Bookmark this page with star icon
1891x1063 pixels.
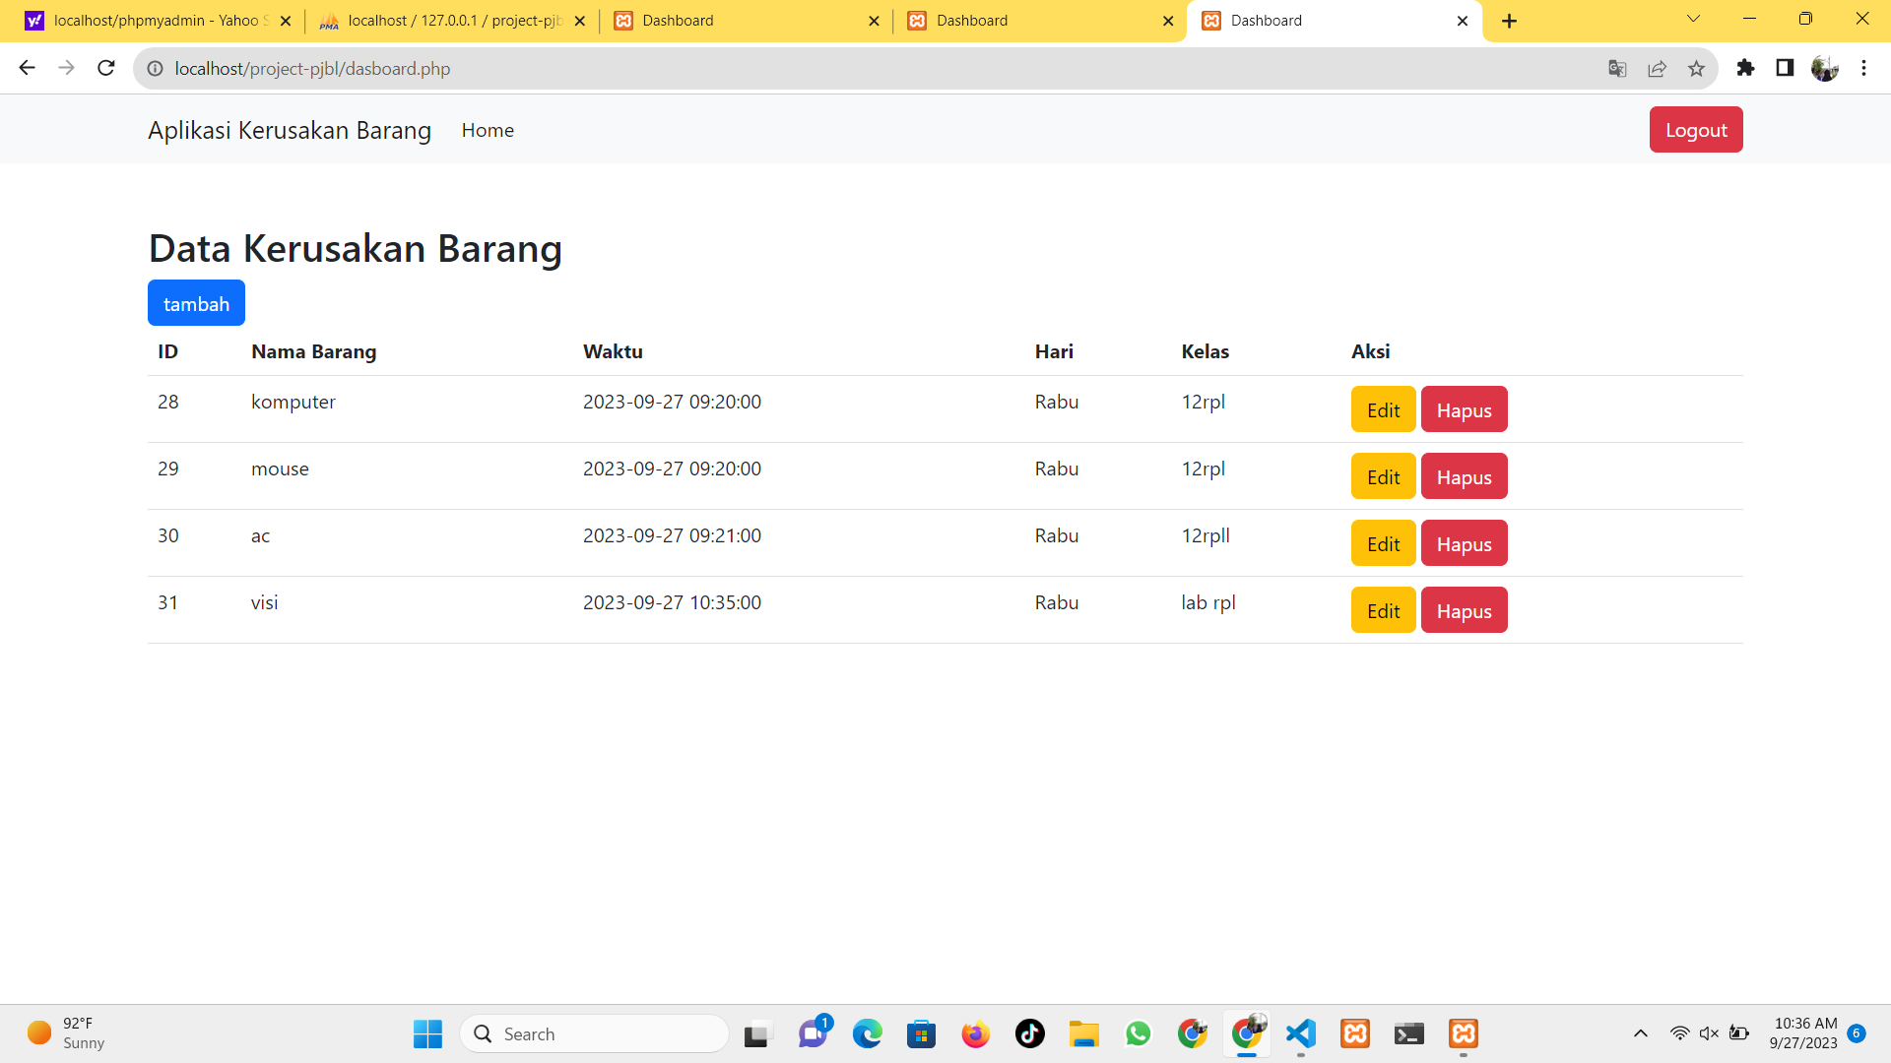1696,68
